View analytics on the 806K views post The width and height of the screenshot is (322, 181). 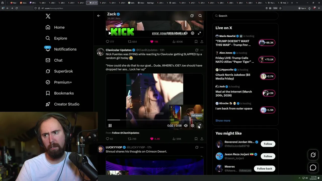point(178,42)
